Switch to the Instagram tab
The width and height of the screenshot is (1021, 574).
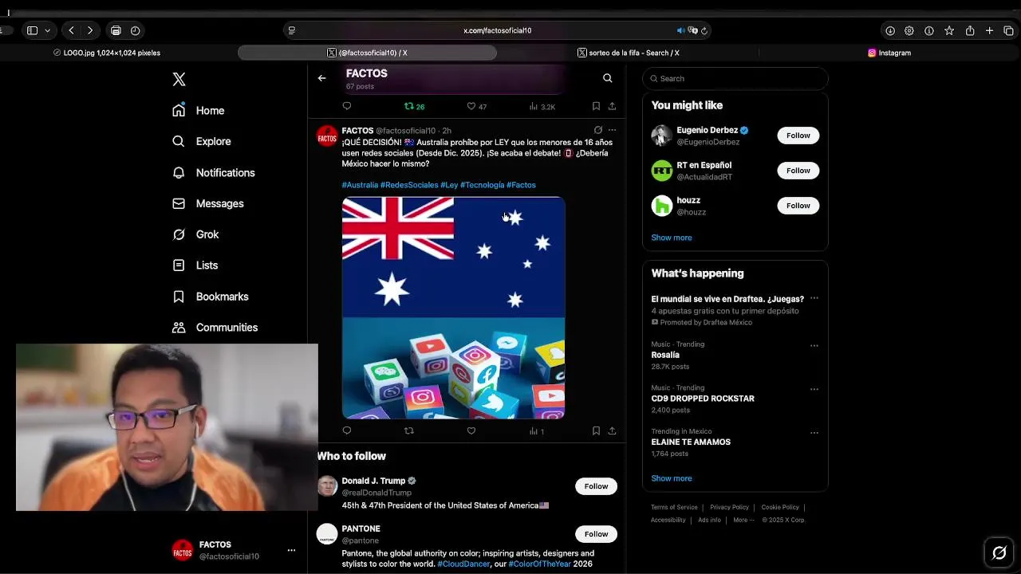(x=889, y=53)
